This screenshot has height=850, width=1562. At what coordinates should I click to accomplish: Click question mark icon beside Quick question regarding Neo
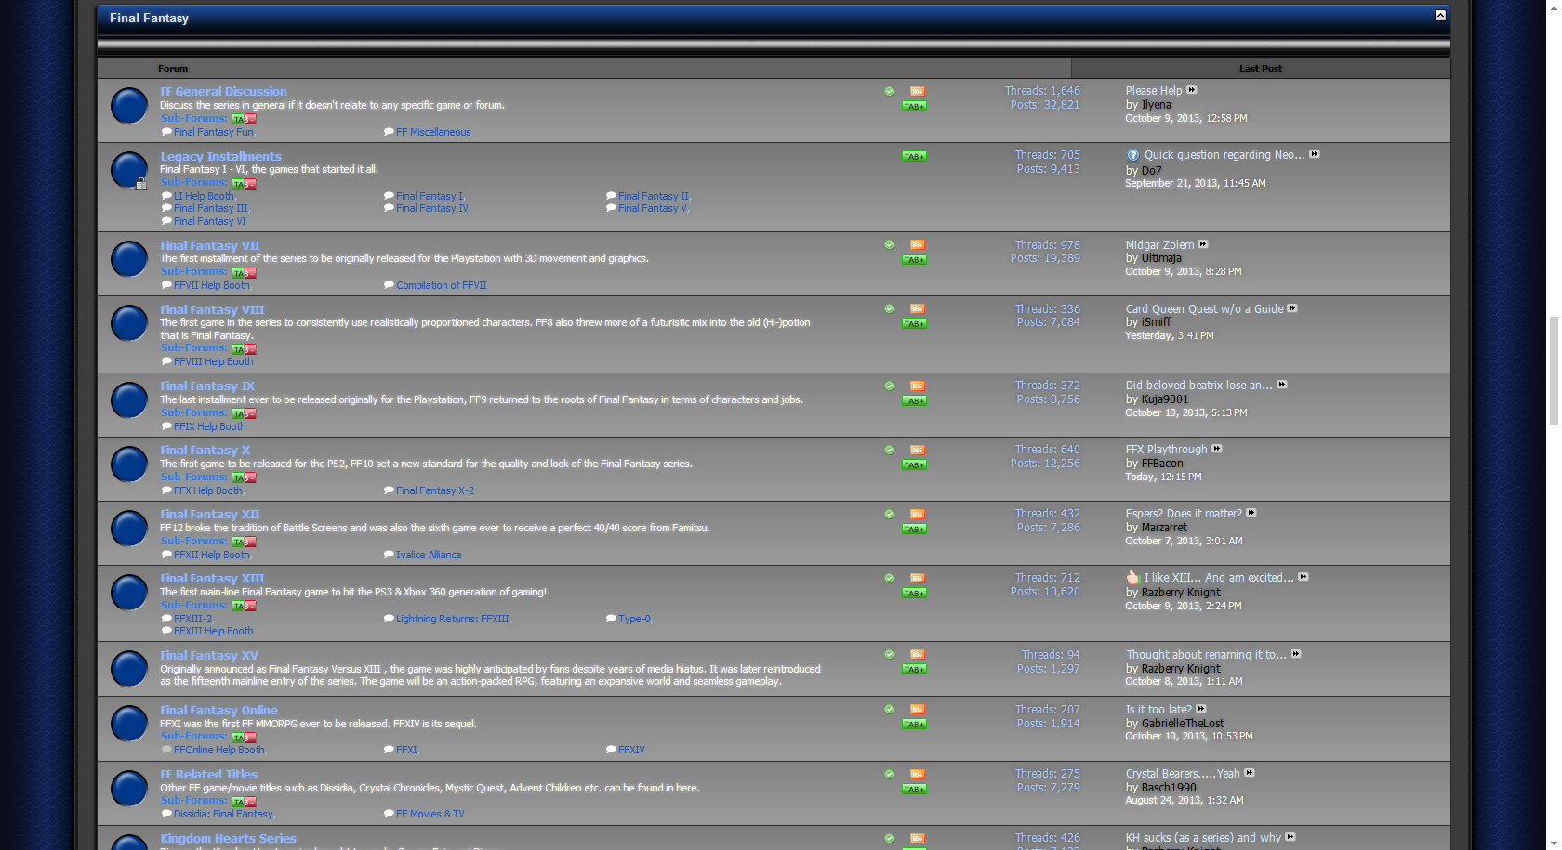(x=1132, y=155)
